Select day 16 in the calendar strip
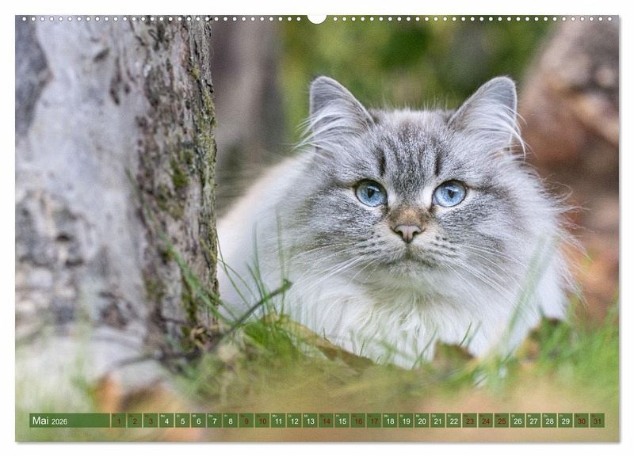This screenshot has width=634, height=457. coord(358,421)
